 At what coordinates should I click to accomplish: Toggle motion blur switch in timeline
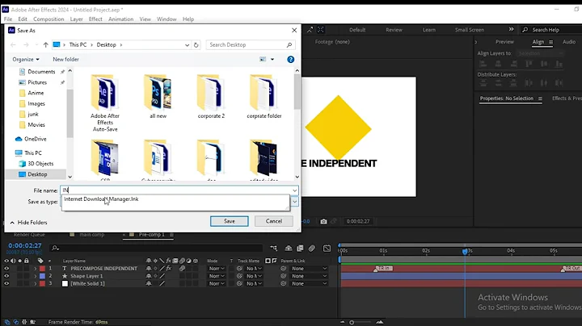(312, 248)
